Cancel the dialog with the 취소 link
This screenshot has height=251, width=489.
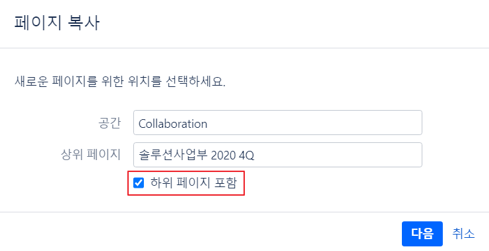pyautogui.click(x=463, y=234)
